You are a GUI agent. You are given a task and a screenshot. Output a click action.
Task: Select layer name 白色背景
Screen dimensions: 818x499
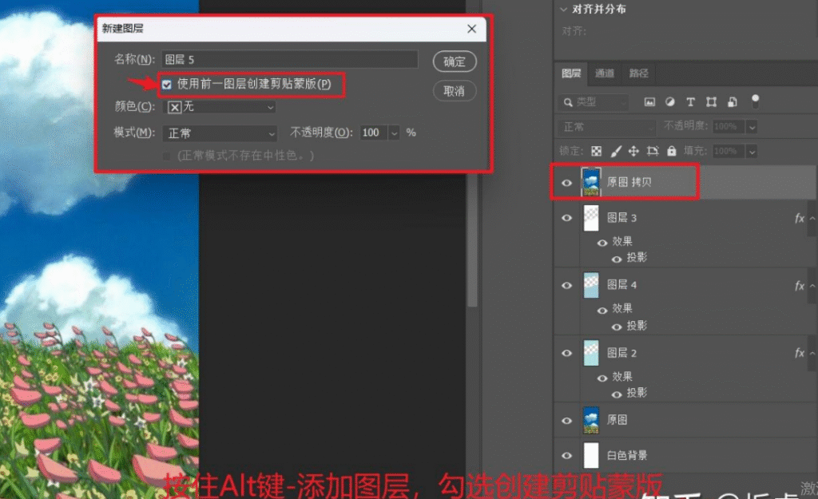[x=626, y=456]
